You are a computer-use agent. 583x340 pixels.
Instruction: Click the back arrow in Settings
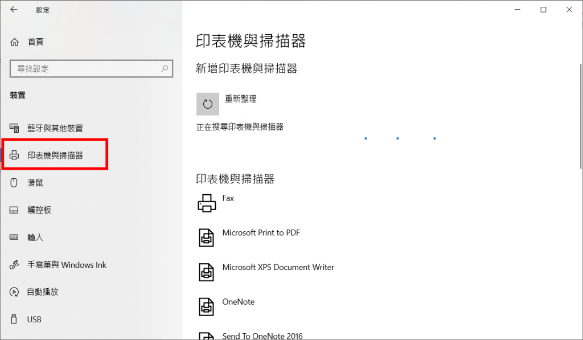coord(14,10)
